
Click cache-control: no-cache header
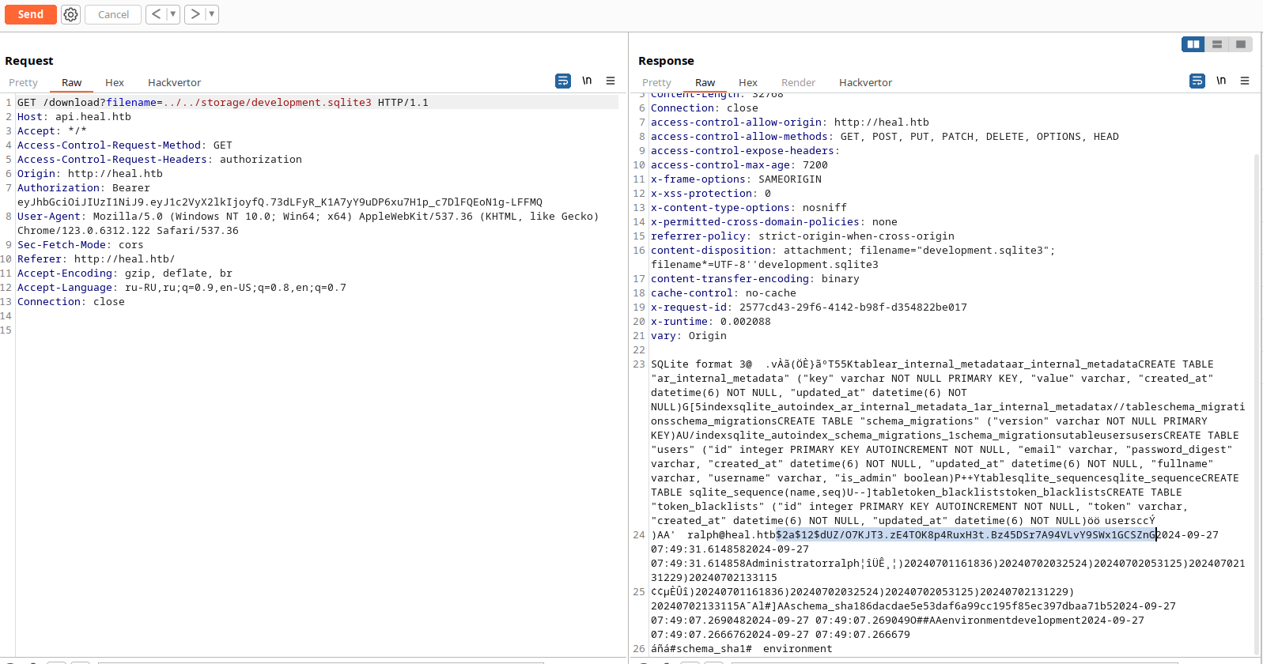pos(724,293)
